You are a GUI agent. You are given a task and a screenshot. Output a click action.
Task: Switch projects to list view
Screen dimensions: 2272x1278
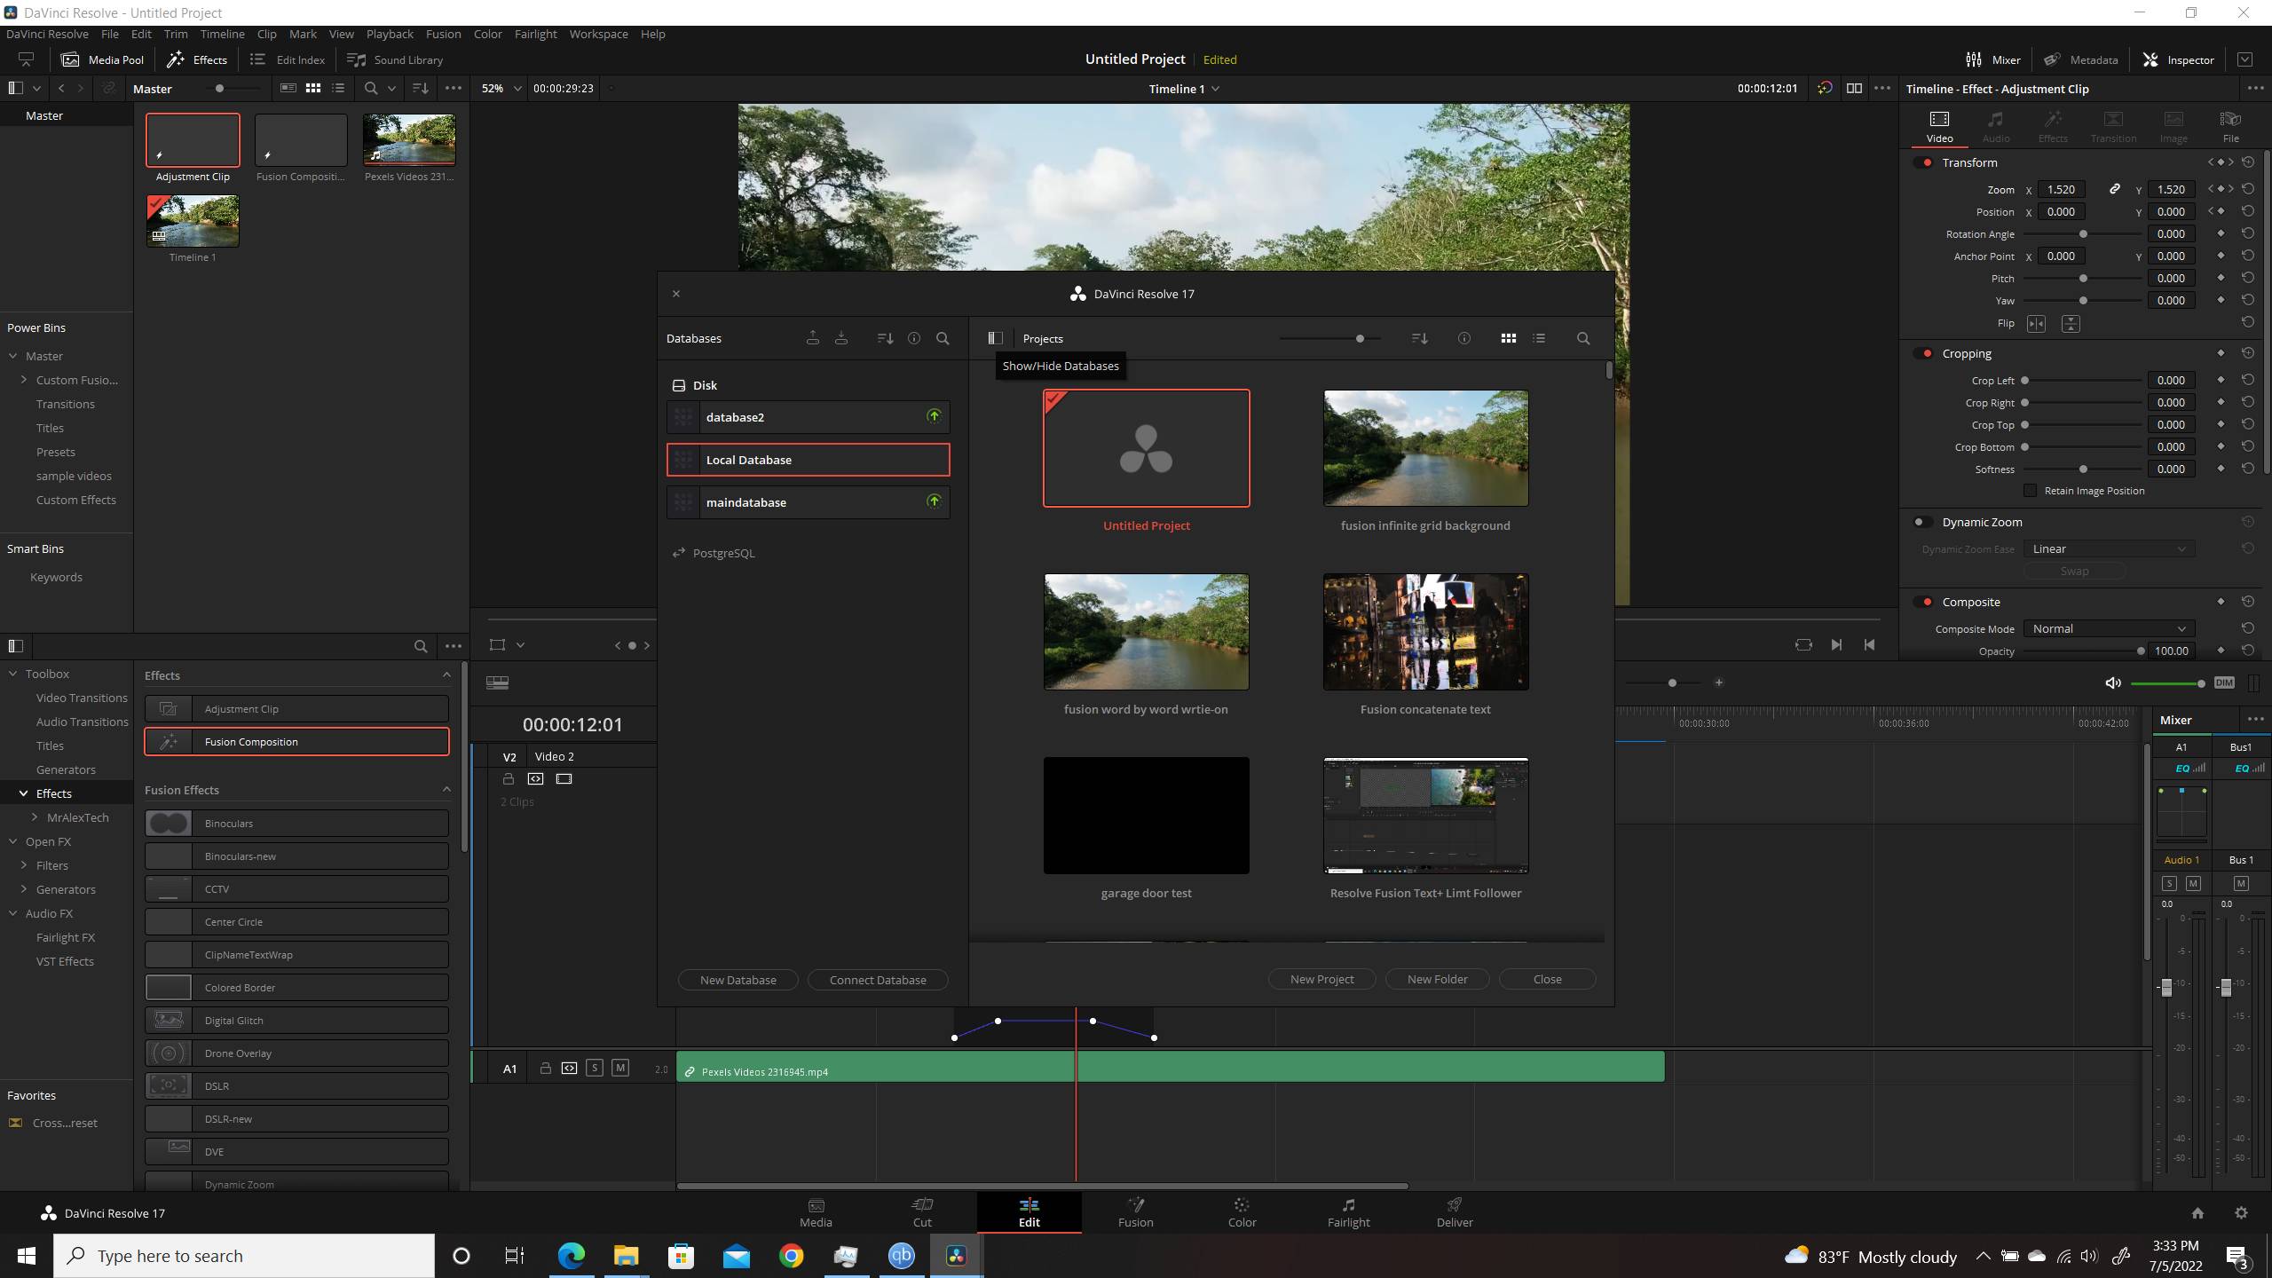[x=1539, y=338]
